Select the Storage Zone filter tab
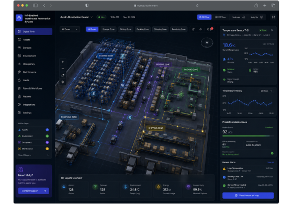 click(x=108, y=29)
